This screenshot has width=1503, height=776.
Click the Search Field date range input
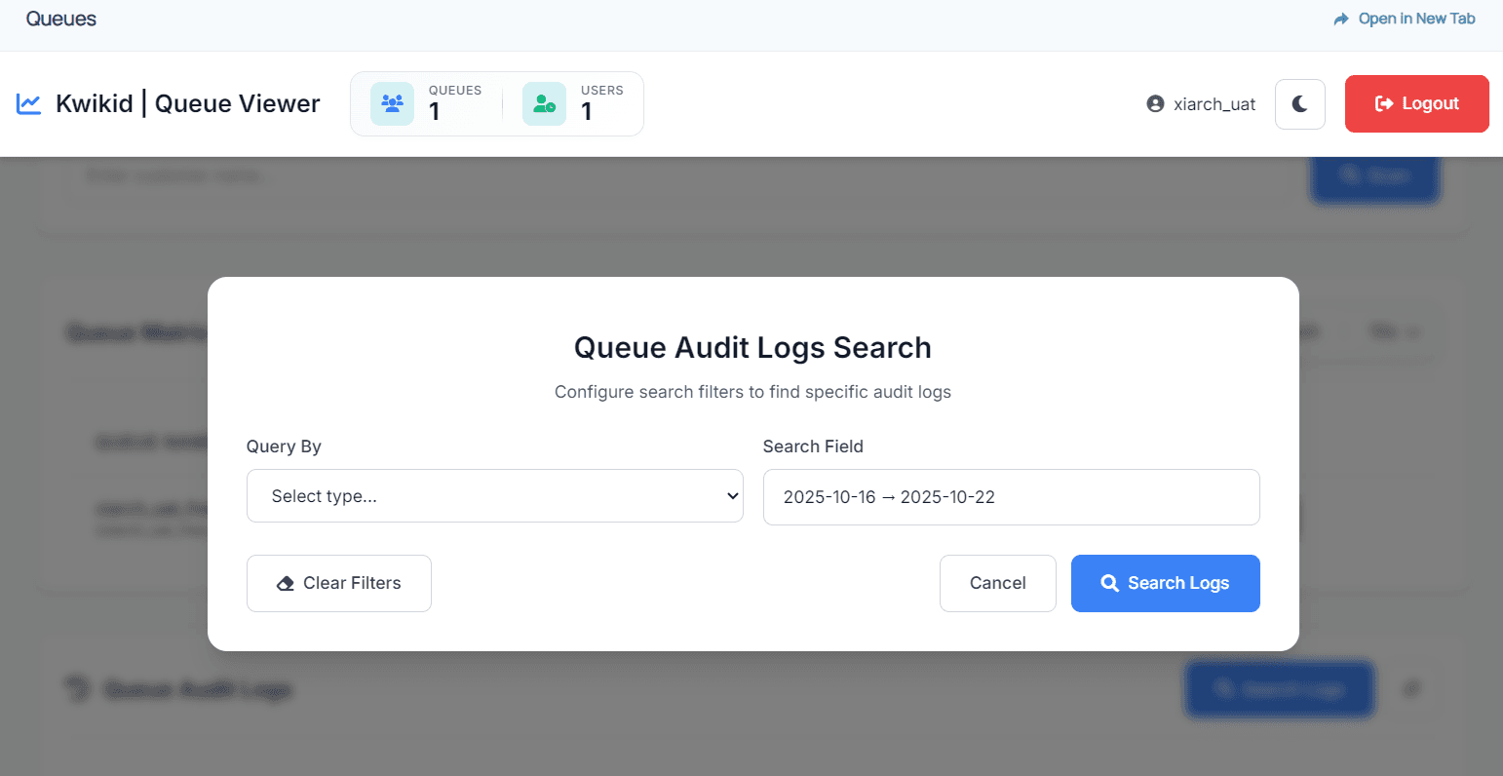pyautogui.click(x=1011, y=497)
